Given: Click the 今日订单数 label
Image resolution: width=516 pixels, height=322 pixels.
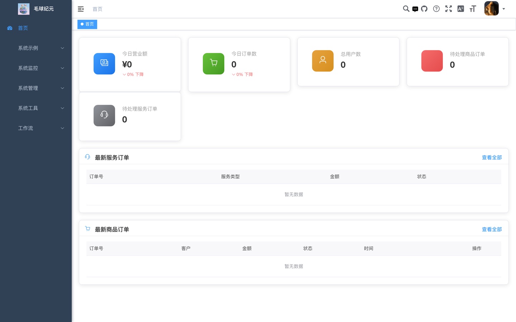Looking at the screenshot, I should [244, 54].
